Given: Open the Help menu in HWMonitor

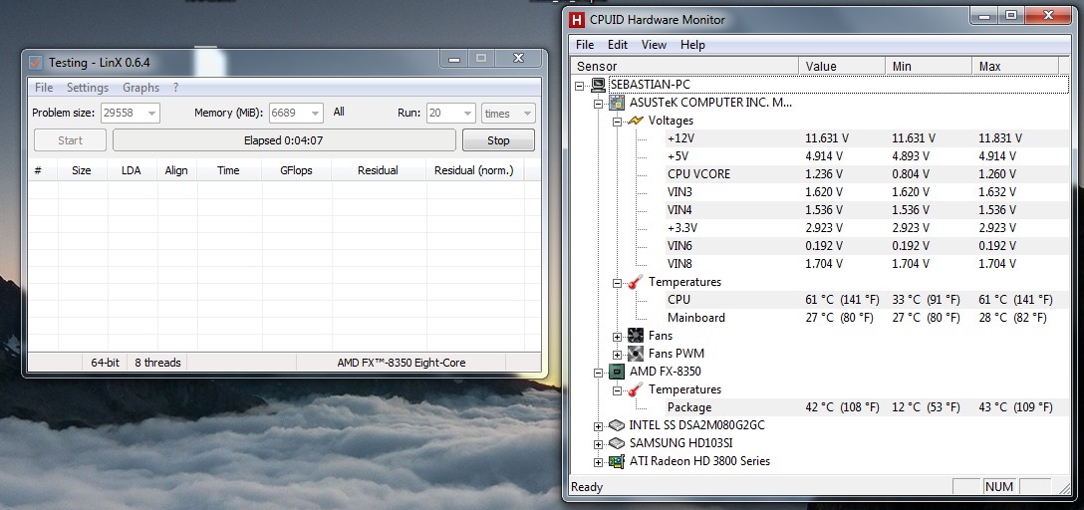Looking at the screenshot, I should click(692, 45).
